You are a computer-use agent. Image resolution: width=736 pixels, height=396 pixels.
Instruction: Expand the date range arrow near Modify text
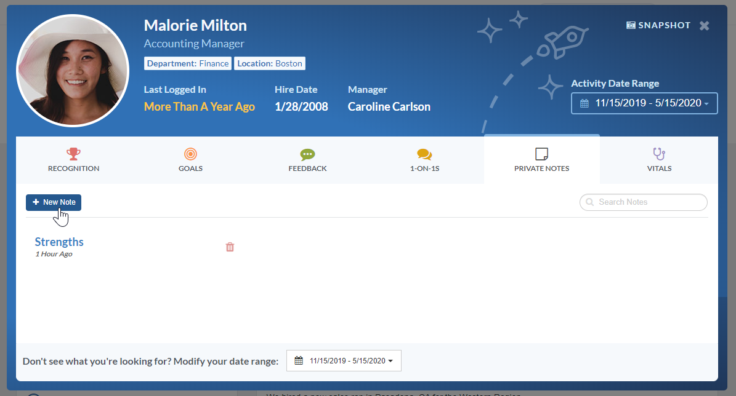coord(392,360)
